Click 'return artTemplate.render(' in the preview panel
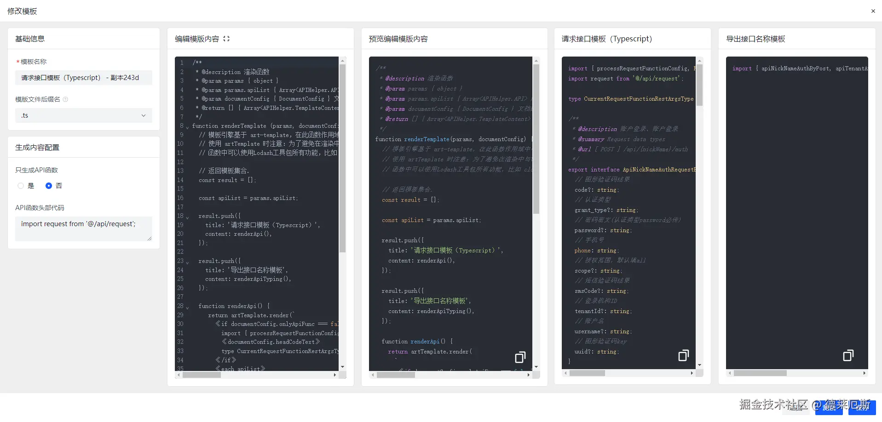 pyautogui.click(x=430, y=352)
